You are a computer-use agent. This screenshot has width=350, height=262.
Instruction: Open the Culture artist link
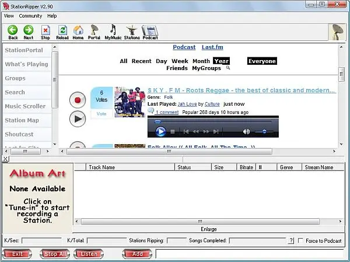pos(212,104)
